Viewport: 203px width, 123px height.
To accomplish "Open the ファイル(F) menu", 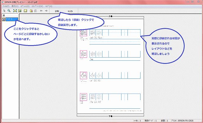I will pos(6,6).
